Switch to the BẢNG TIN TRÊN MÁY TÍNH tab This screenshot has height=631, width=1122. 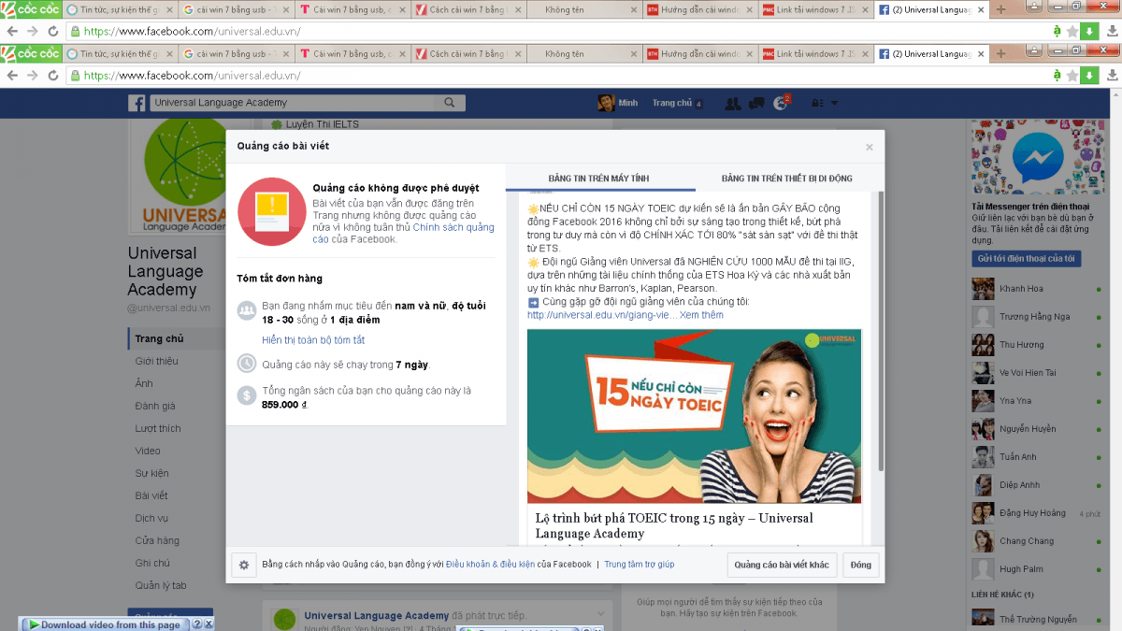pyautogui.click(x=598, y=179)
